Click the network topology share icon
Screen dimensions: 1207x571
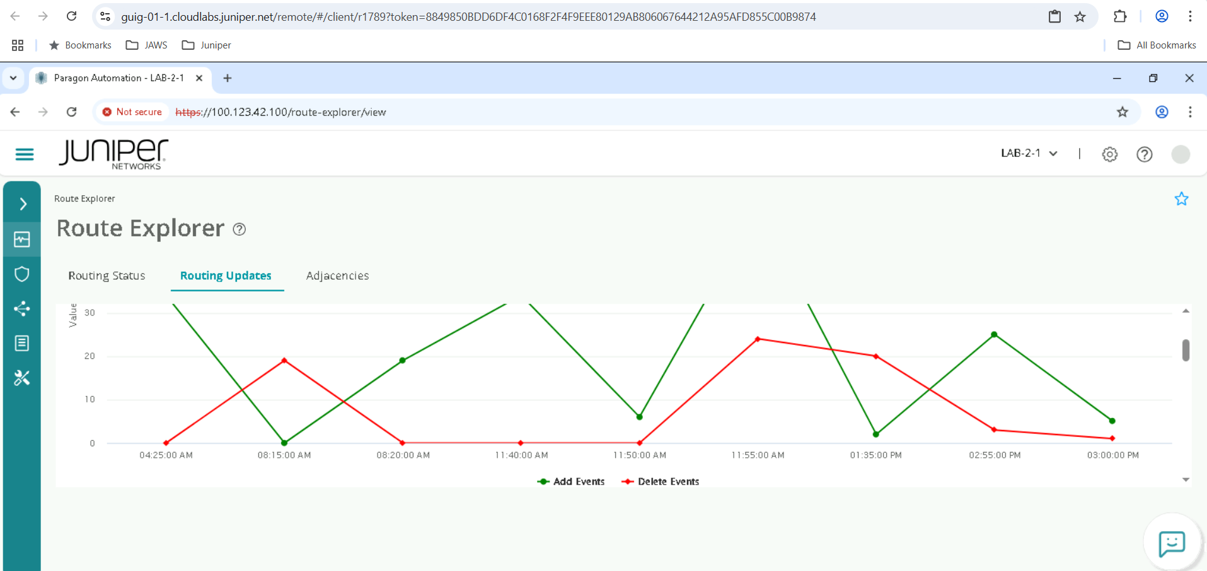pos(22,308)
